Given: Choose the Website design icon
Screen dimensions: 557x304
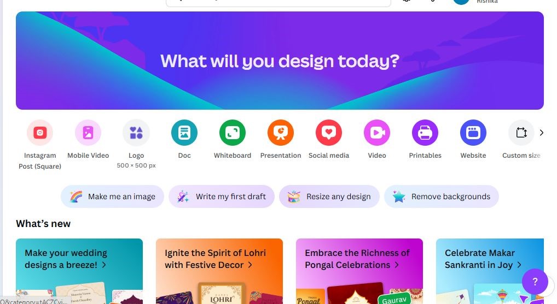Looking at the screenshot, I should (x=473, y=133).
